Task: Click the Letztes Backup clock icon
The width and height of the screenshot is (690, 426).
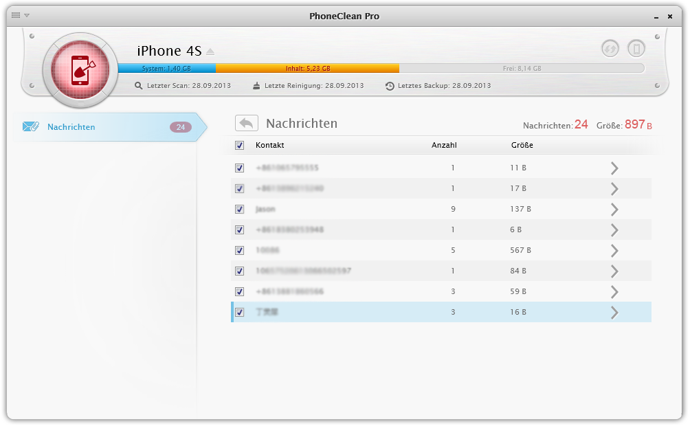Action: coord(390,87)
